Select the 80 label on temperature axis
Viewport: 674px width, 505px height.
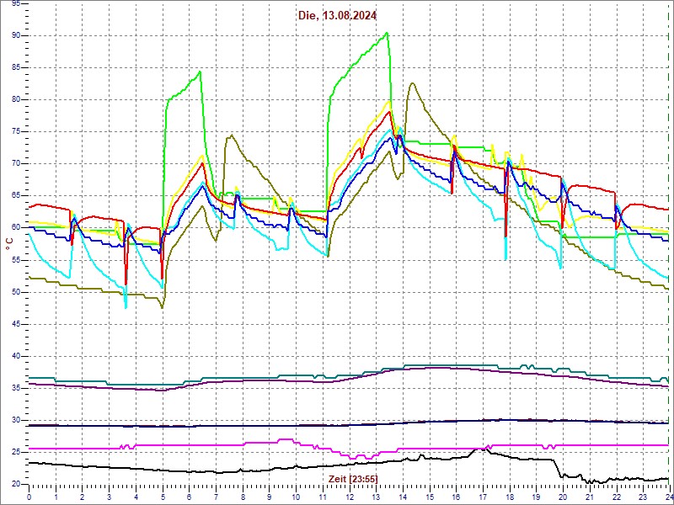coord(16,99)
